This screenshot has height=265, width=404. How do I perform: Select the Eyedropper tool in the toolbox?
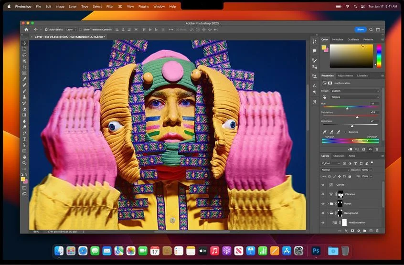pyautogui.click(x=24, y=79)
